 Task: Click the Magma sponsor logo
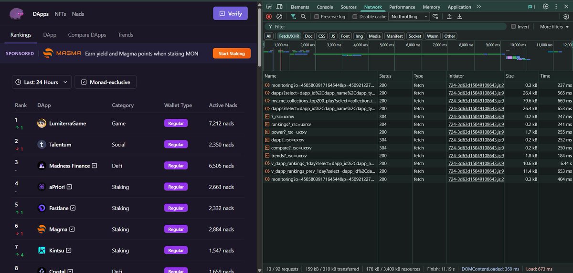click(x=62, y=53)
